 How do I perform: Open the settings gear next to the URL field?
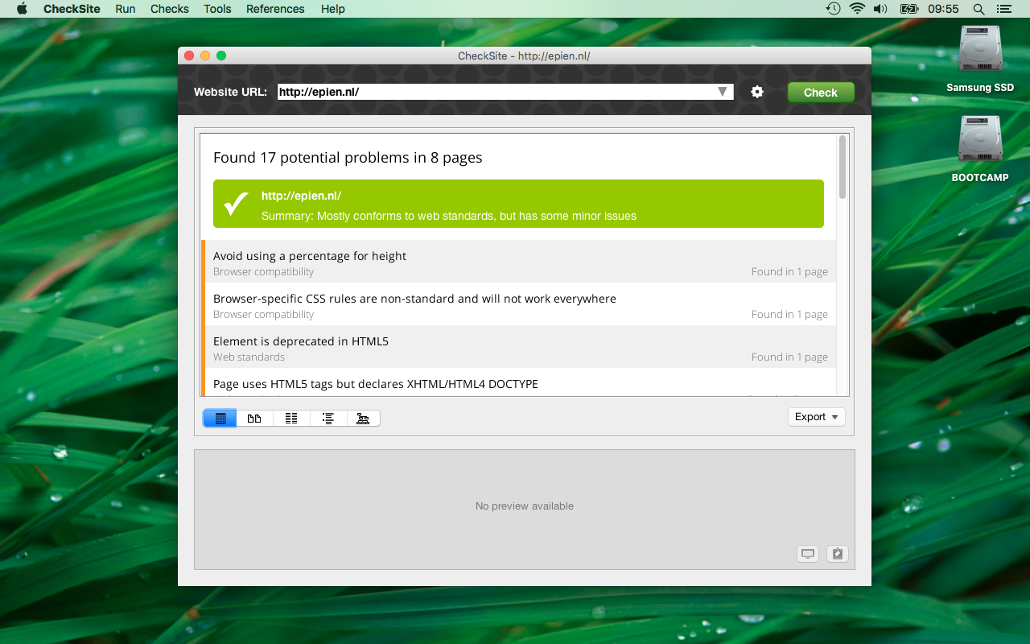click(x=757, y=92)
